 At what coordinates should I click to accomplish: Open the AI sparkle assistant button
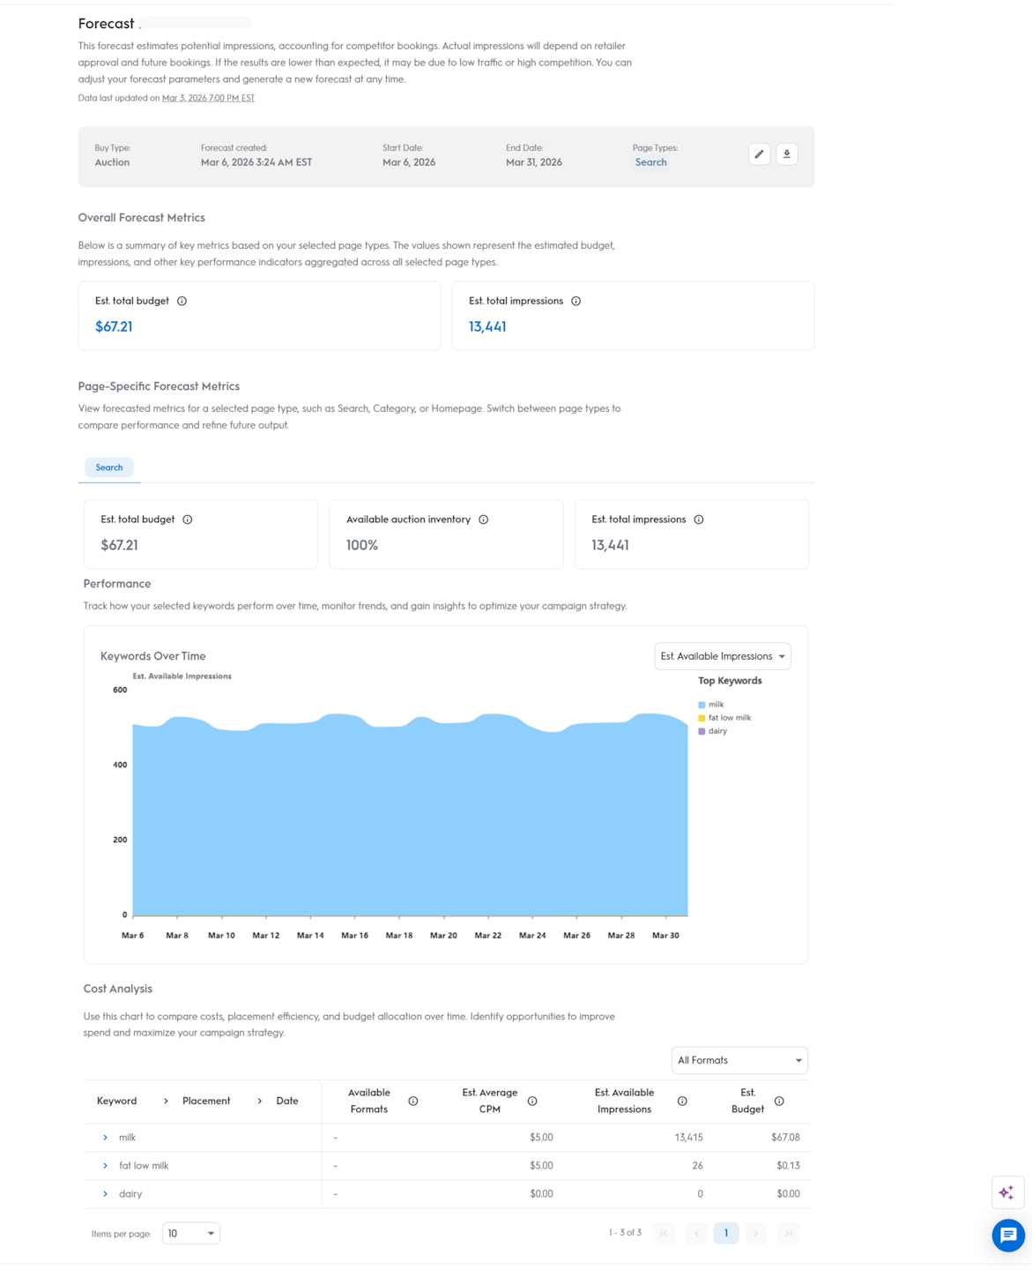1007,1192
